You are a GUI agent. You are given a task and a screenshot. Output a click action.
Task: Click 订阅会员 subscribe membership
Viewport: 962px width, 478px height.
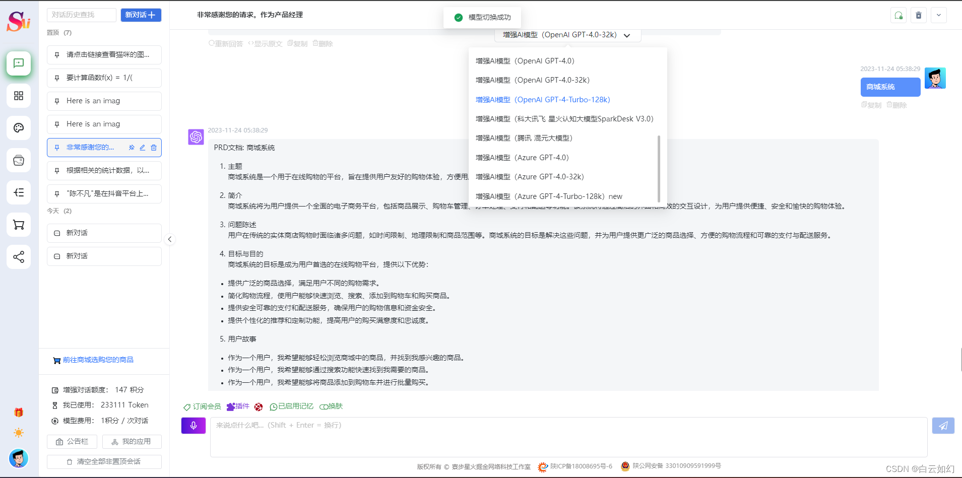[202, 406]
